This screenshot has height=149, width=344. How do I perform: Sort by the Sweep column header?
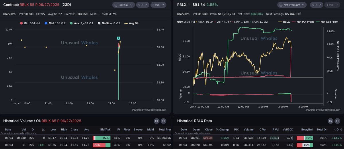click(x=139, y=130)
